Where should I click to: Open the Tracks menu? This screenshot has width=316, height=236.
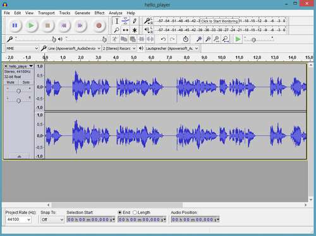click(x=64, y=13)
